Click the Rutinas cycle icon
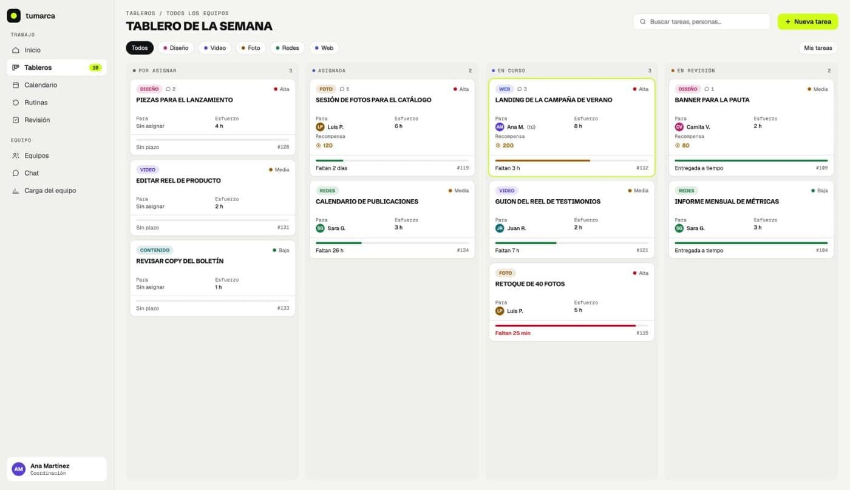Viewport: 850px width, 490px height. (x=16, y=103)
